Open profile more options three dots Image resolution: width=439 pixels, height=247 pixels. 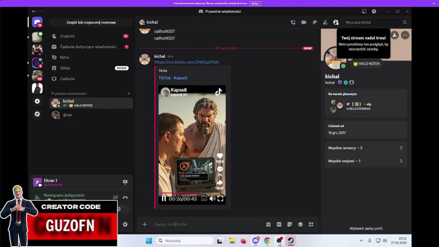(405, 35)
